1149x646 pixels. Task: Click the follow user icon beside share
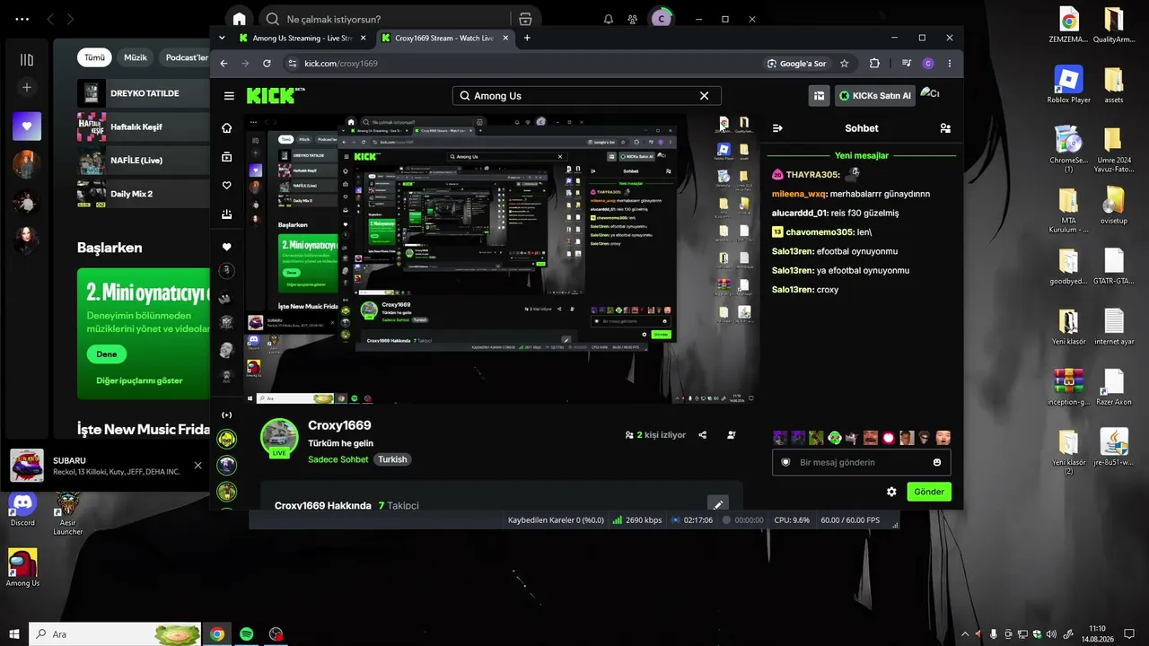[x=732, y=435]
